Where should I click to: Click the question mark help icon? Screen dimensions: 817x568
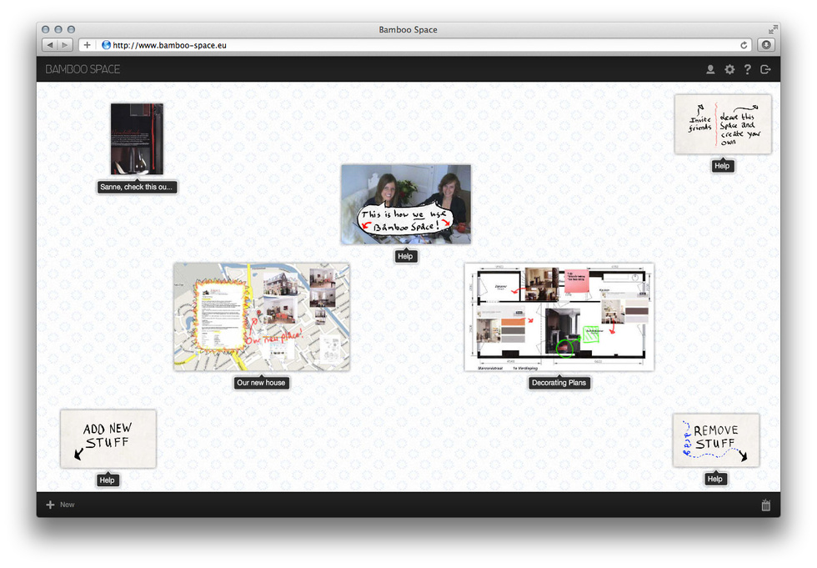tap(748, 69)
